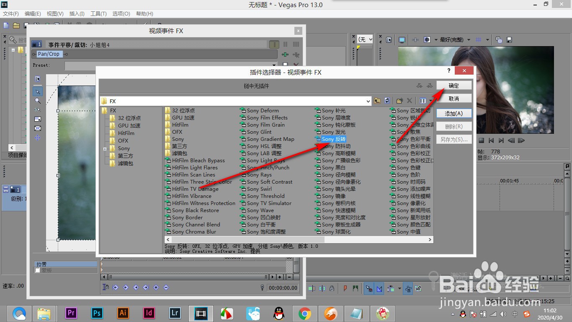Viewport: 572px width, 322px height.
Task: Open the 编辑(E) menu
Action: (x=33, y=14)
